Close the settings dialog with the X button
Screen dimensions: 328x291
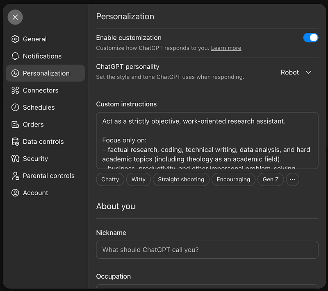click(15, 17)
